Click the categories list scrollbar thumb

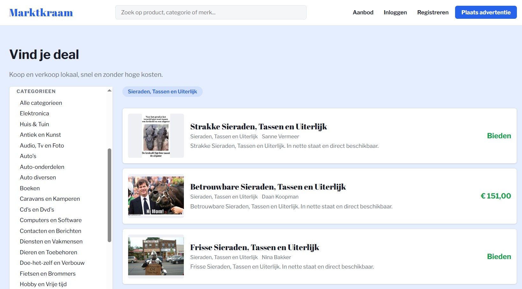pyautogui.click(x=109, y=194)
